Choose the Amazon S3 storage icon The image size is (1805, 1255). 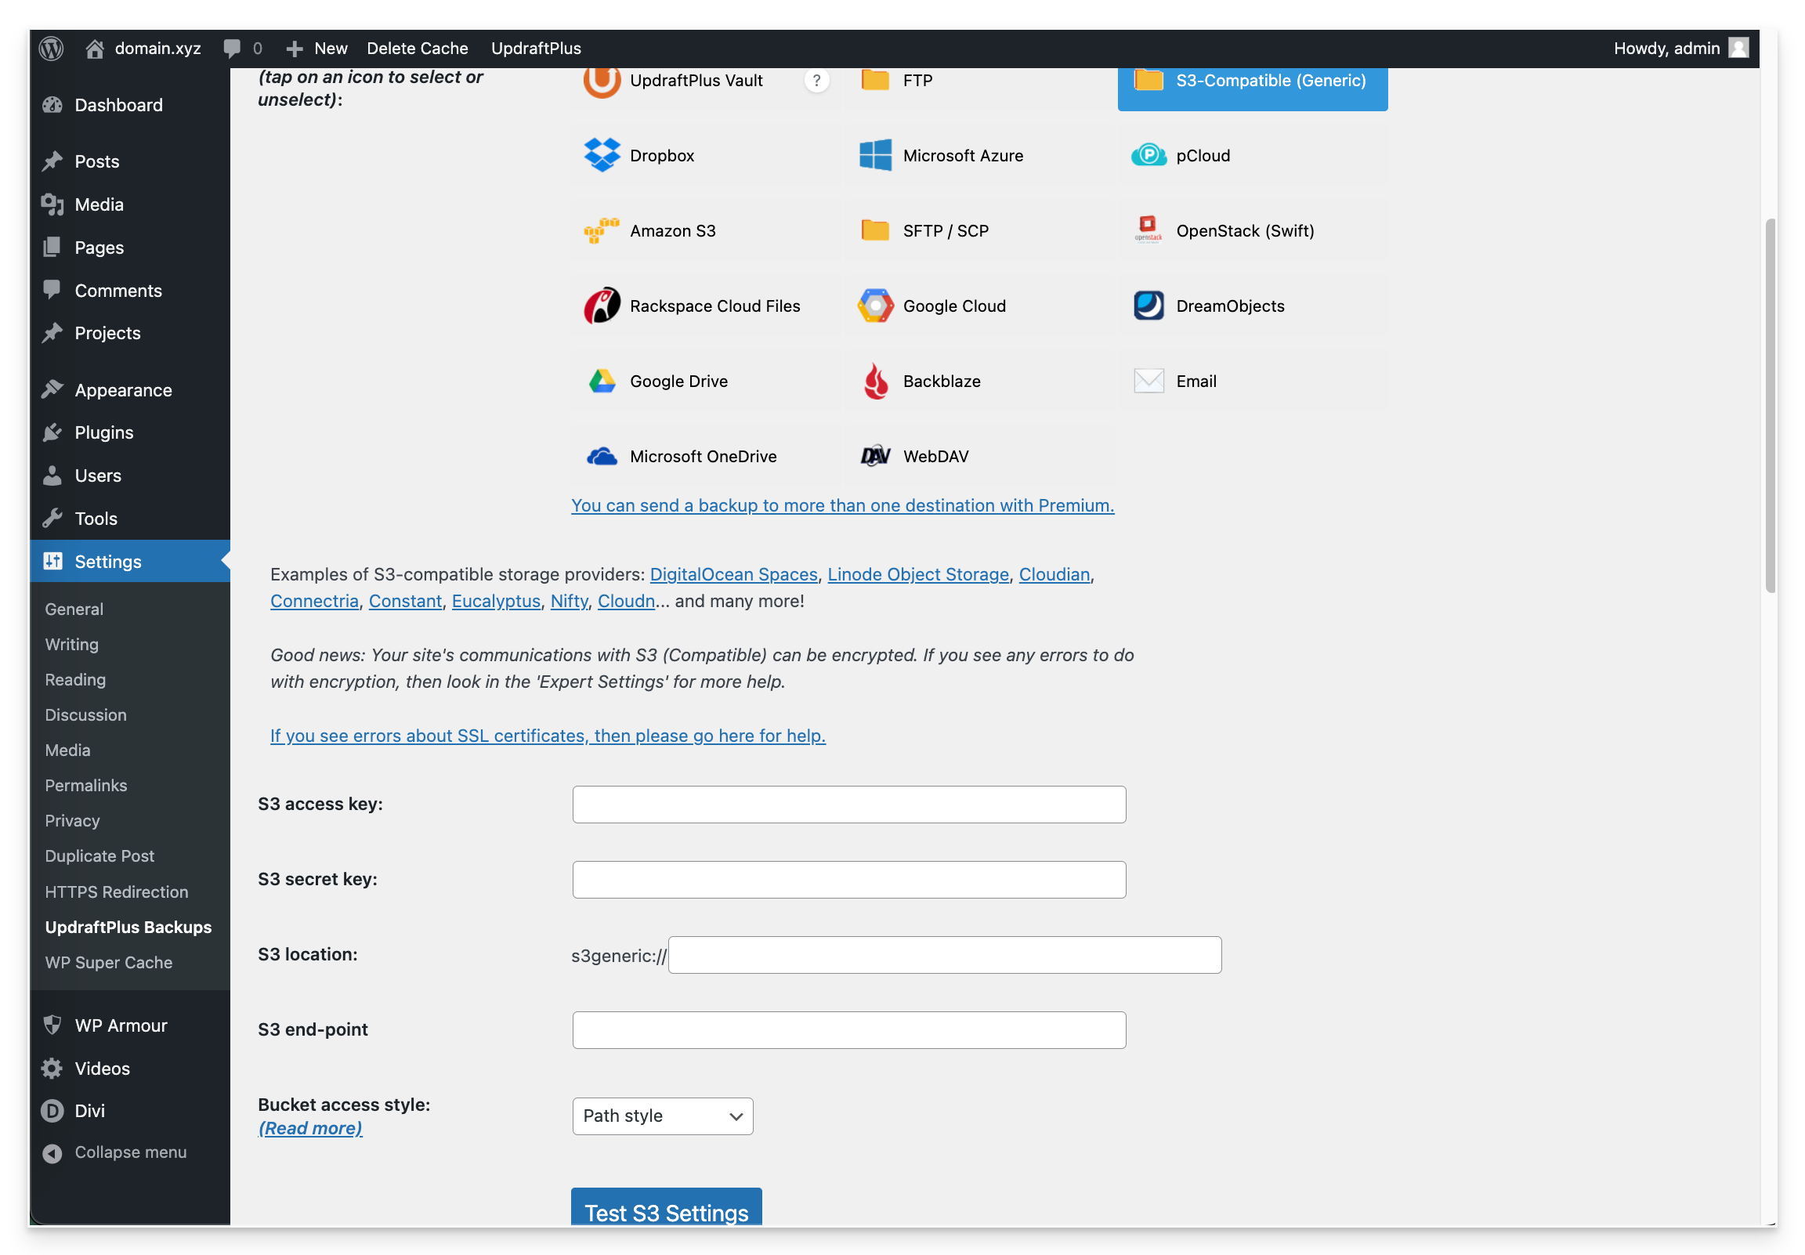click(x=602, y=230)
